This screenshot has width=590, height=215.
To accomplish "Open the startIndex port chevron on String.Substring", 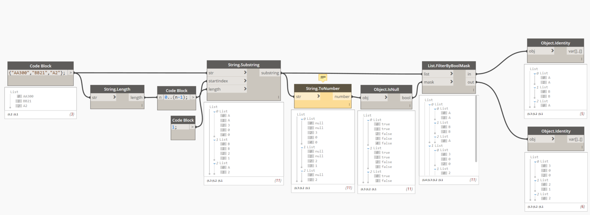I will 245,81.
